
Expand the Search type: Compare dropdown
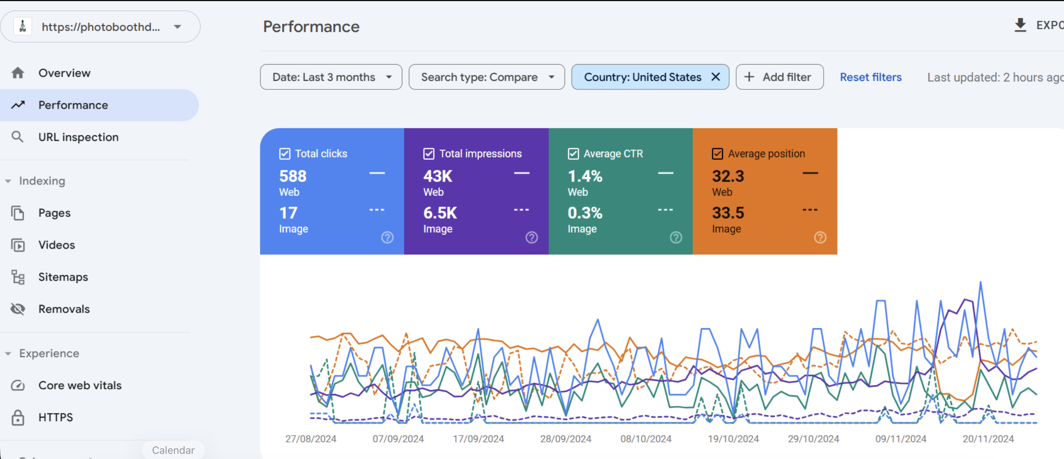tap(486, 77)
